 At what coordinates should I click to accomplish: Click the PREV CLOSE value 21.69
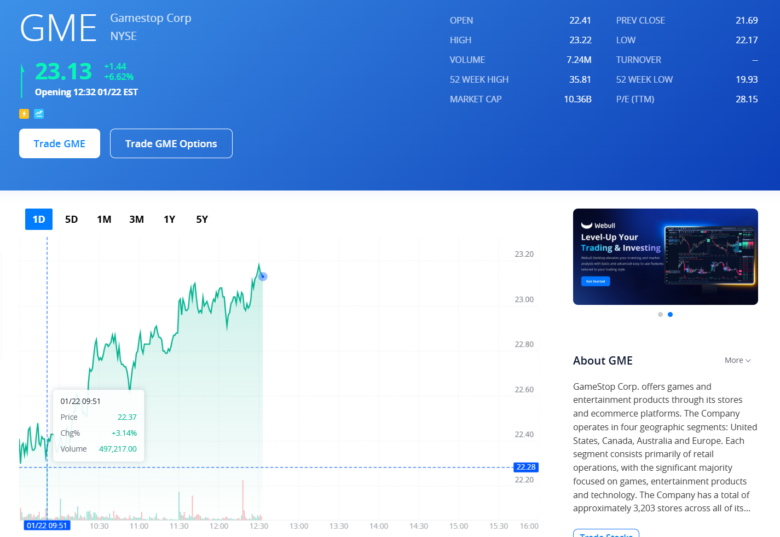[x=747, y=20]
